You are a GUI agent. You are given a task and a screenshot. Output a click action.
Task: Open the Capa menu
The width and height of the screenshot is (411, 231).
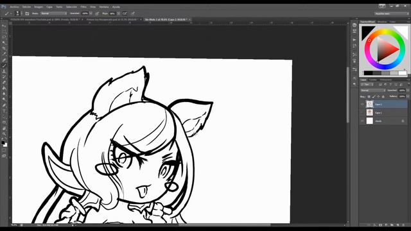[x=49, y=7]
